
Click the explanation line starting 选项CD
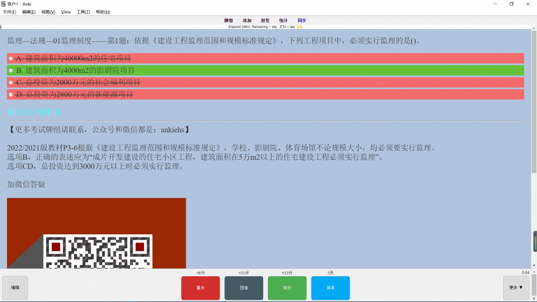point(97,166)
